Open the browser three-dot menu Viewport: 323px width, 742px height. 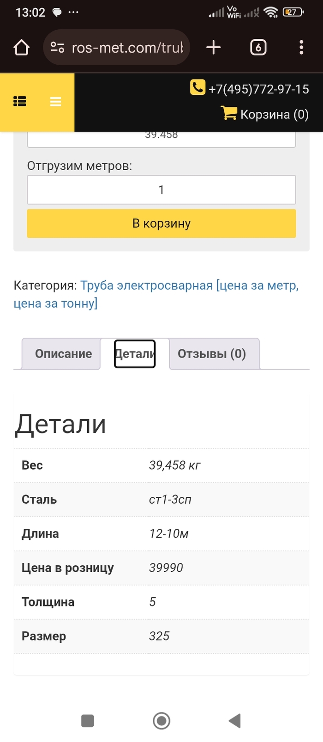tap(301, 47)
